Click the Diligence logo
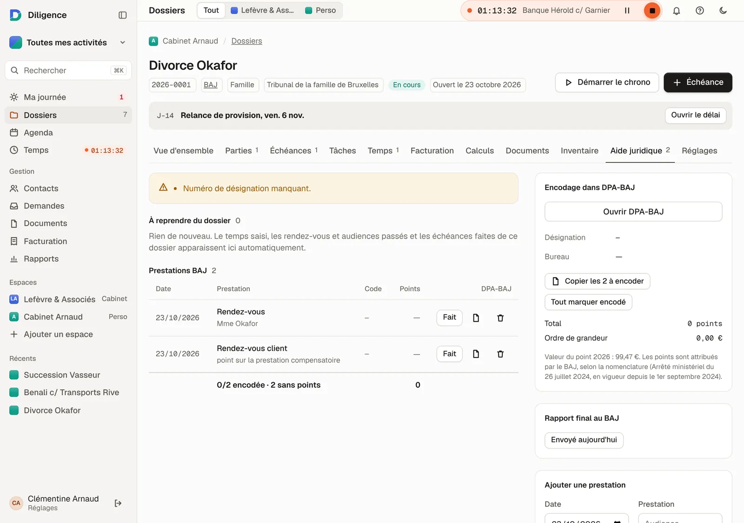This screenshot has height=523, width=744. point(15,15)
